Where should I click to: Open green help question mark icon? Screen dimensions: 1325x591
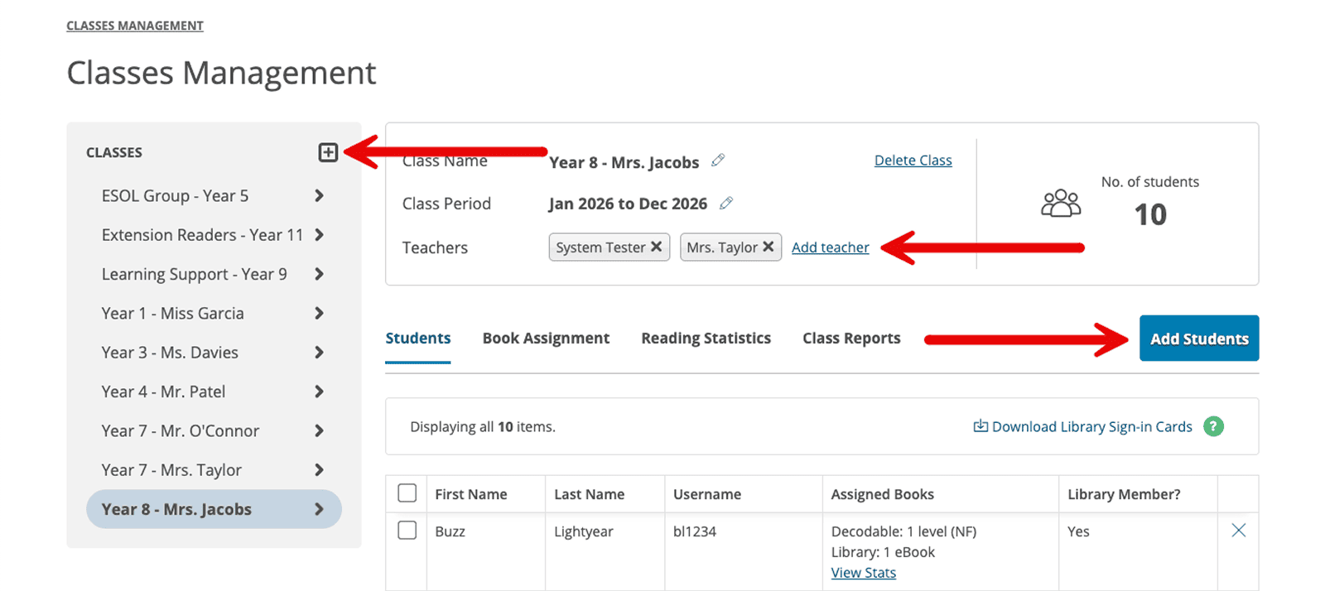(1213, 426)
